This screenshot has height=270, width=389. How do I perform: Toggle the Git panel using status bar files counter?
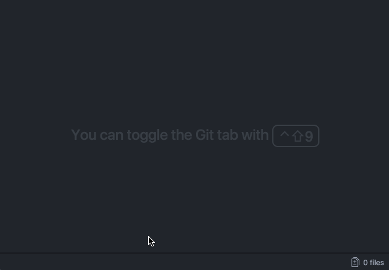(x=367, y=262)
